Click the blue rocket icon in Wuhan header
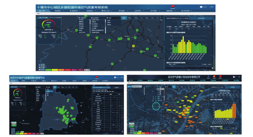 click(208, 77)
